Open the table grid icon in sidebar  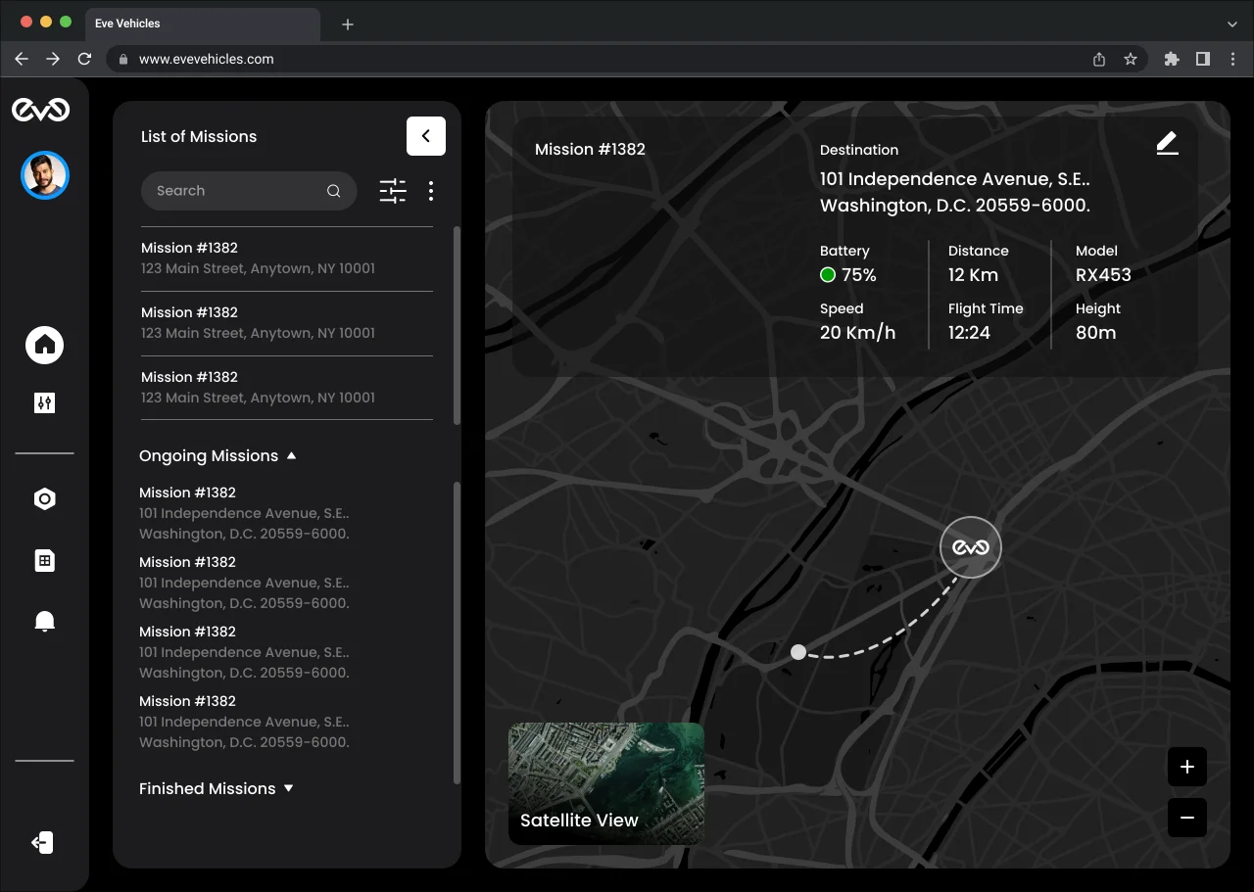[x=44, y=561]
